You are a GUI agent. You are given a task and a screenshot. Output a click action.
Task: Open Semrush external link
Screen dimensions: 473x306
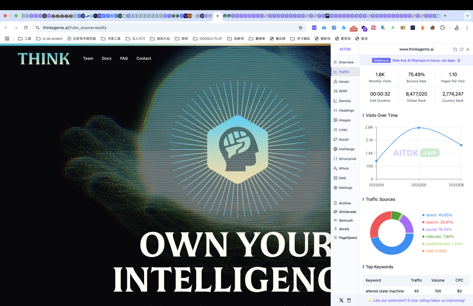(343, 221)
